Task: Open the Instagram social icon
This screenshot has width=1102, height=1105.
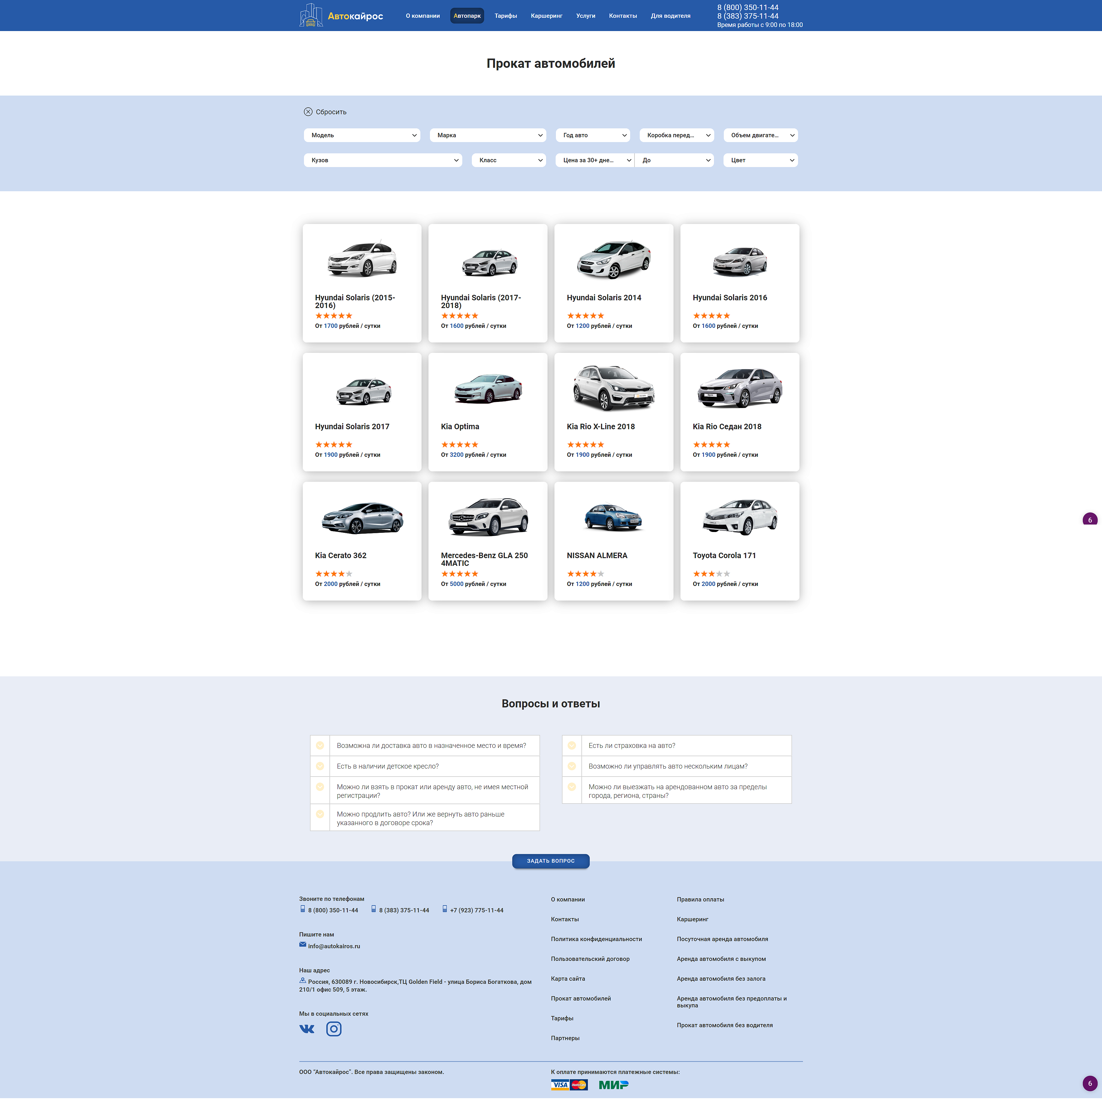Action: point(334,1036)
